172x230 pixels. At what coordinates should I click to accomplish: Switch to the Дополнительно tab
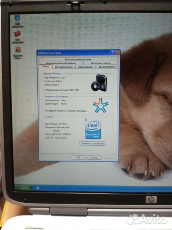click(107, 67)
